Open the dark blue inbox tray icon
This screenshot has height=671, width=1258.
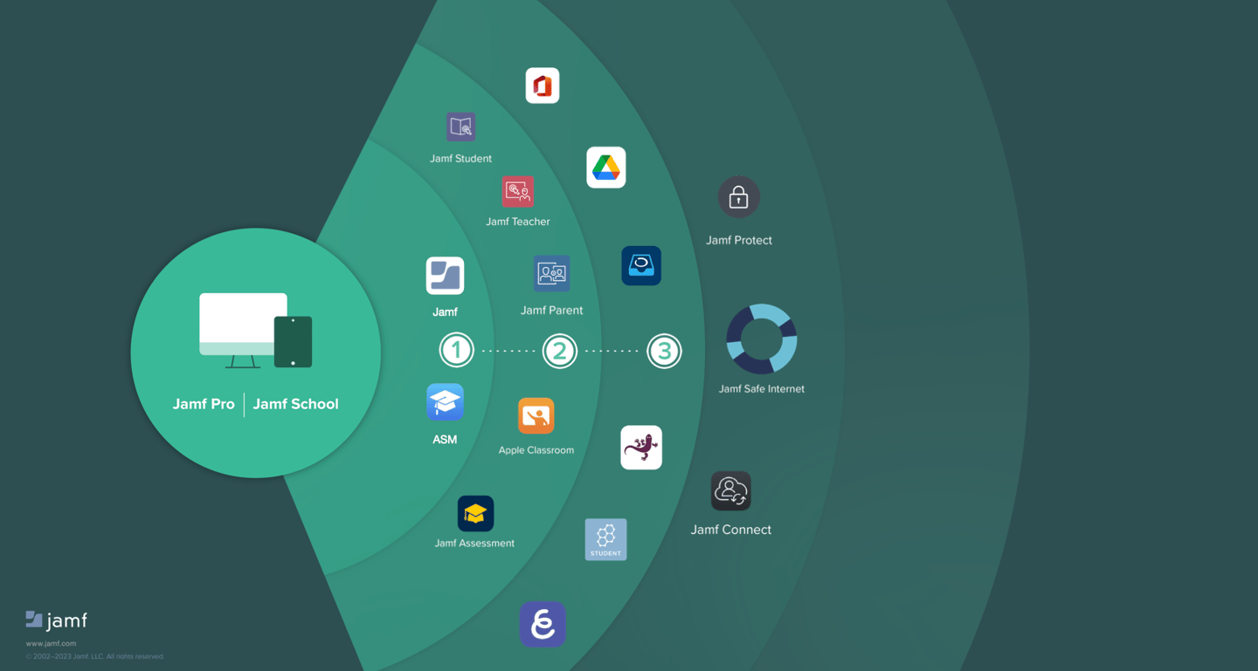[x=641, y=265]
